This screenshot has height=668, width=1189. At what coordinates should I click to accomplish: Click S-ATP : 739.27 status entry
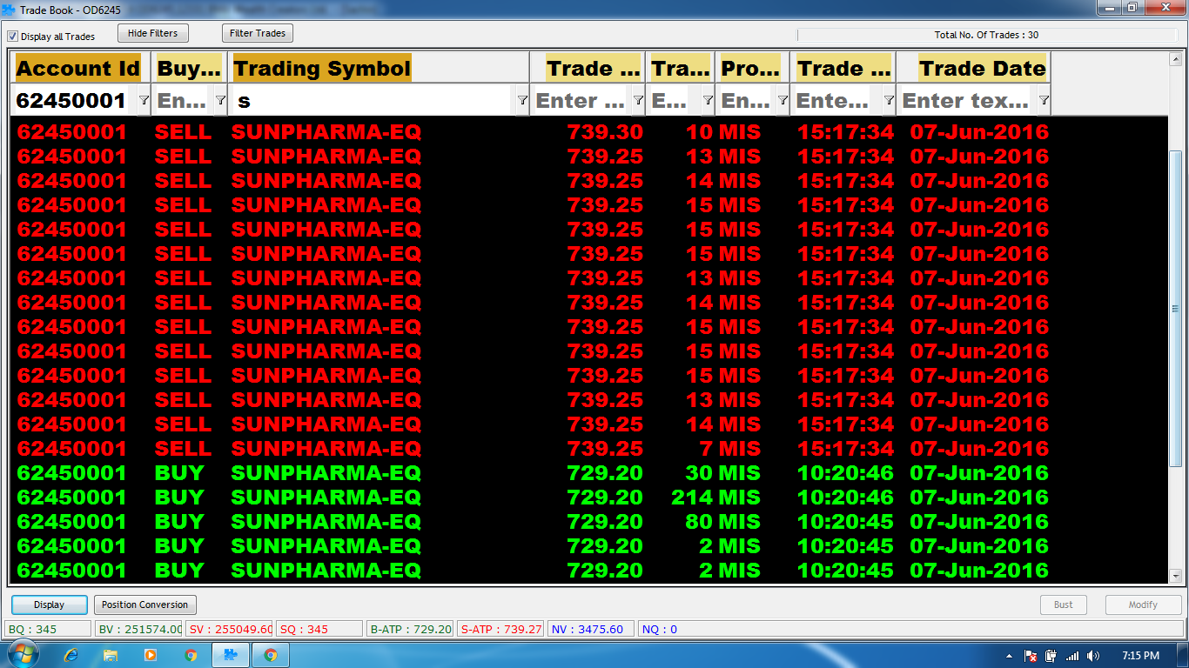(x=500, y=629)
